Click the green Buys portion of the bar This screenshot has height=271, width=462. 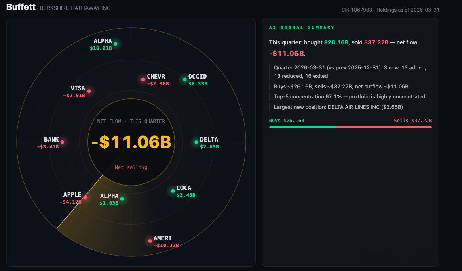[x=302, y=127]
